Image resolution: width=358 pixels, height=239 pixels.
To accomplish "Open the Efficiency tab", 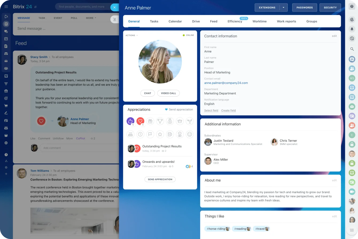I will 235,21.
